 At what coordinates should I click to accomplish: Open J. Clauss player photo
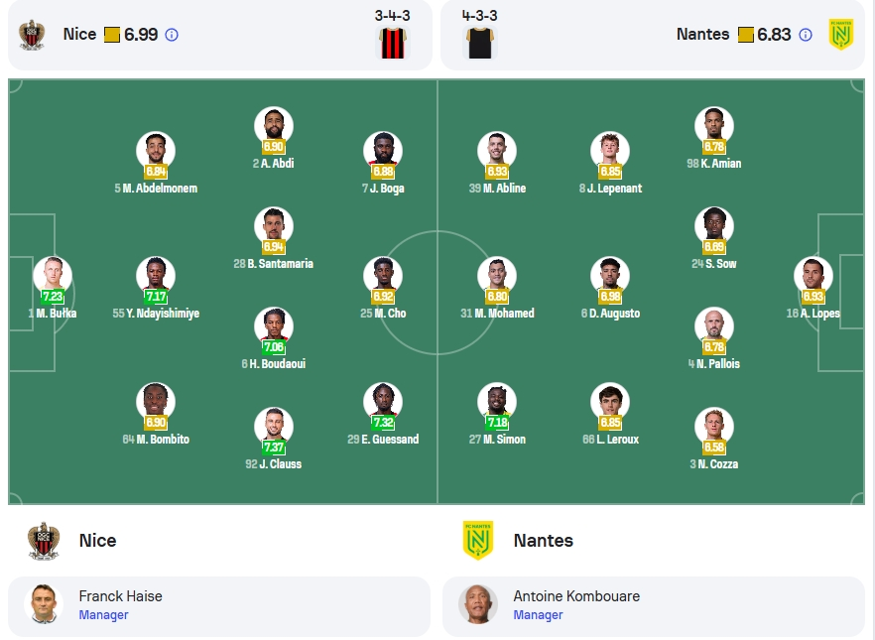[x=274, y=427]
